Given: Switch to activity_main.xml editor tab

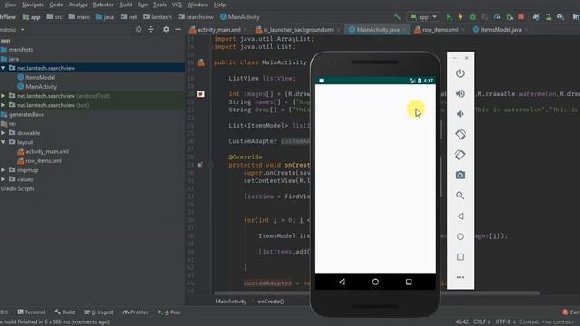Looking at the screenshot, I should click(219, 30).
